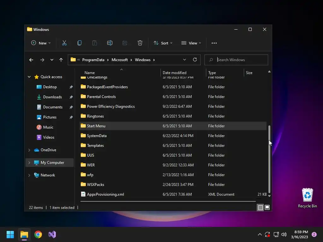Select Documents in Quick access
The image size is (323, 242).
point(53,107)
